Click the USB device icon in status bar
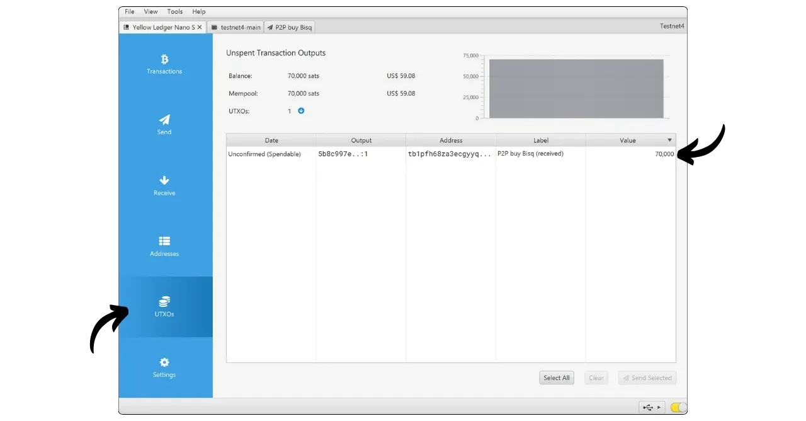This screenshot has height=421, width=806. [x=648, y=408]
